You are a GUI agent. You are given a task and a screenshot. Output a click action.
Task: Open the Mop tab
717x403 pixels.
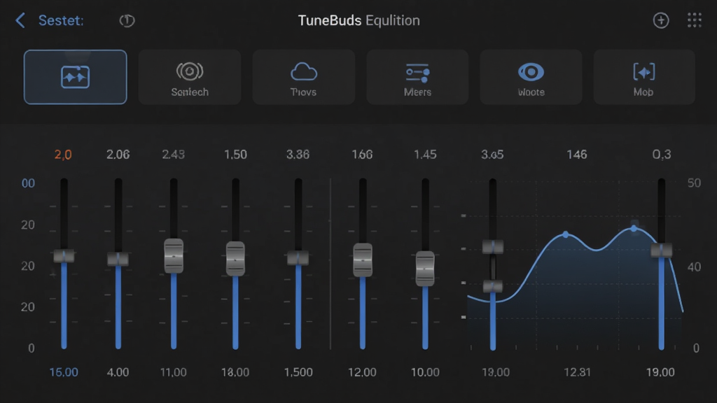tap(644, 77)
